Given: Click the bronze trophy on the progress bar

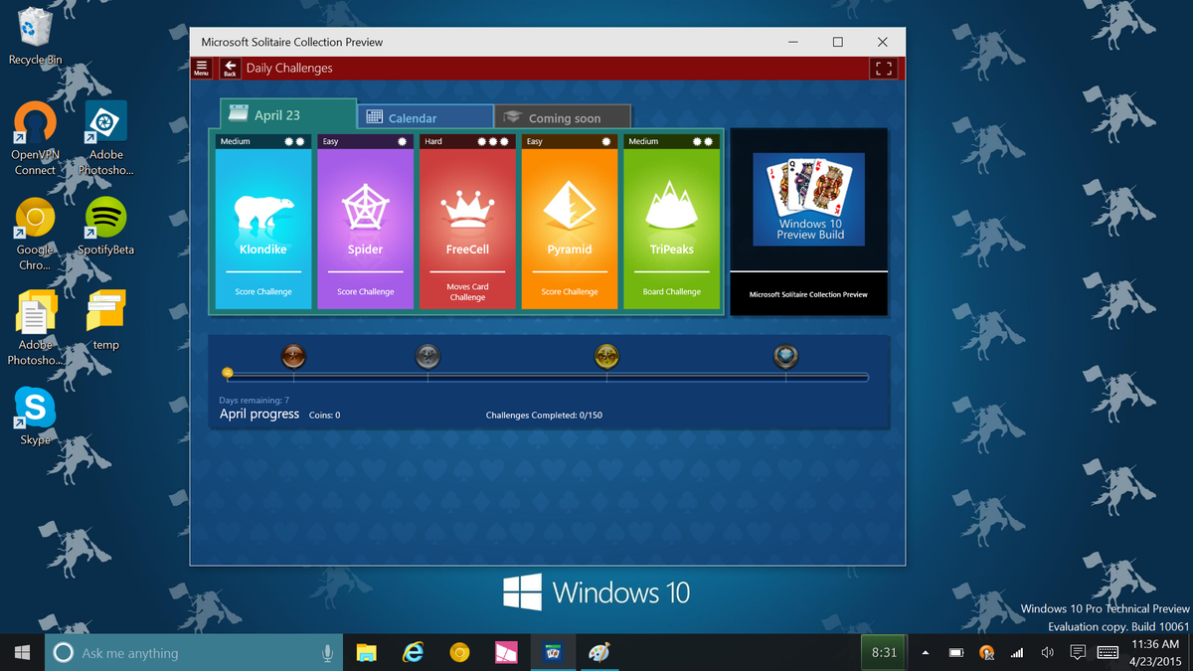Looking at the screenshot, I should pos(294,356).
